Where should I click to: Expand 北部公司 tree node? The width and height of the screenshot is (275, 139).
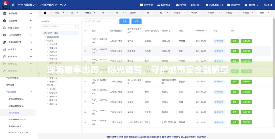(48, 44)
